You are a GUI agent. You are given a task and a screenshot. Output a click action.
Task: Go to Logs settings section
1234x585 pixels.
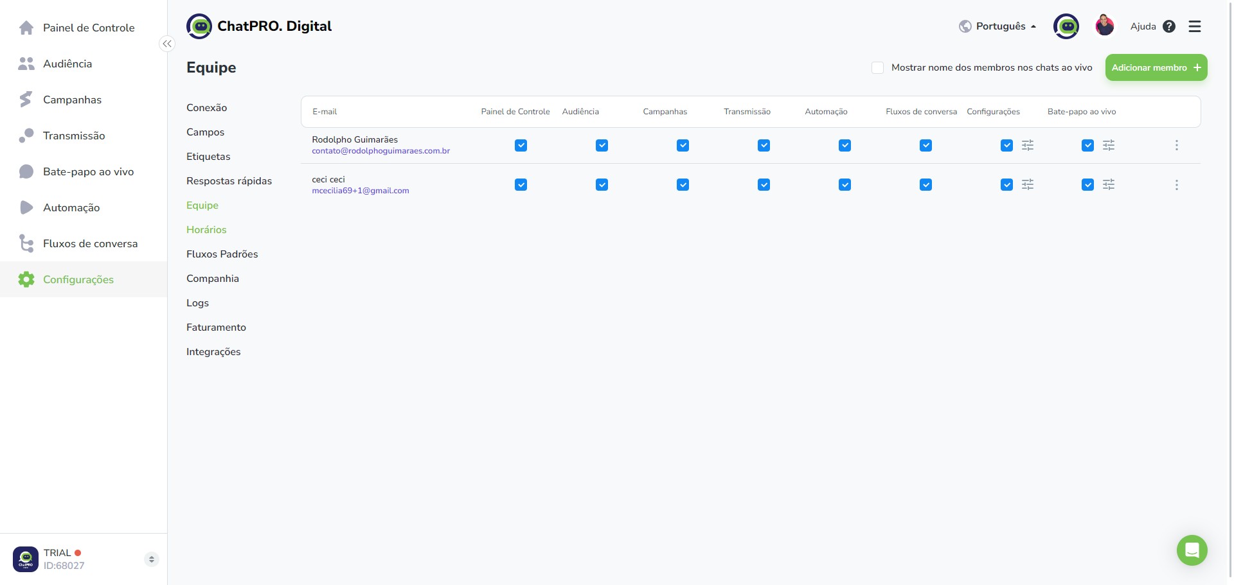pos(198,303)
